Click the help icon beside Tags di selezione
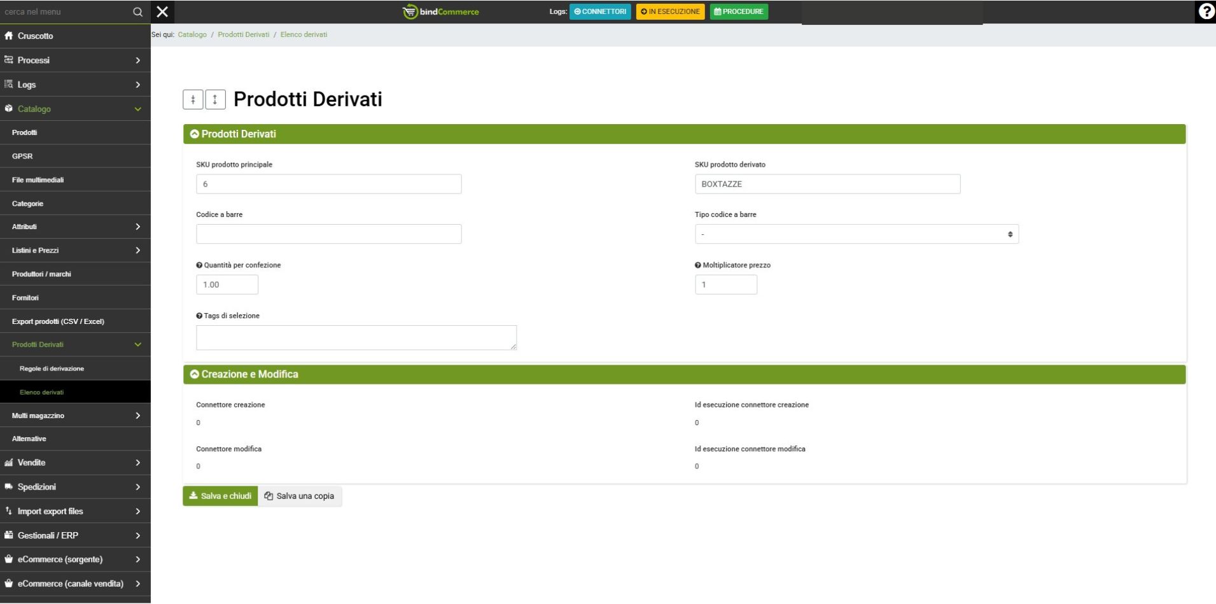The image size is (1216, 604). pos(199,316)
